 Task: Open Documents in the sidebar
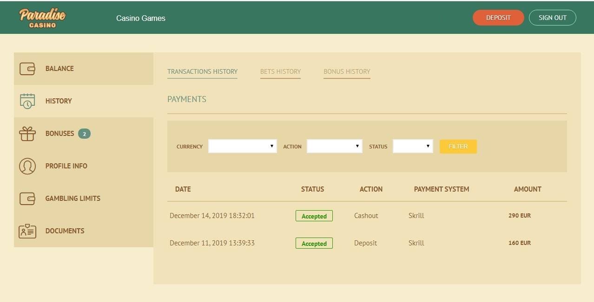[x=84, y=231]
